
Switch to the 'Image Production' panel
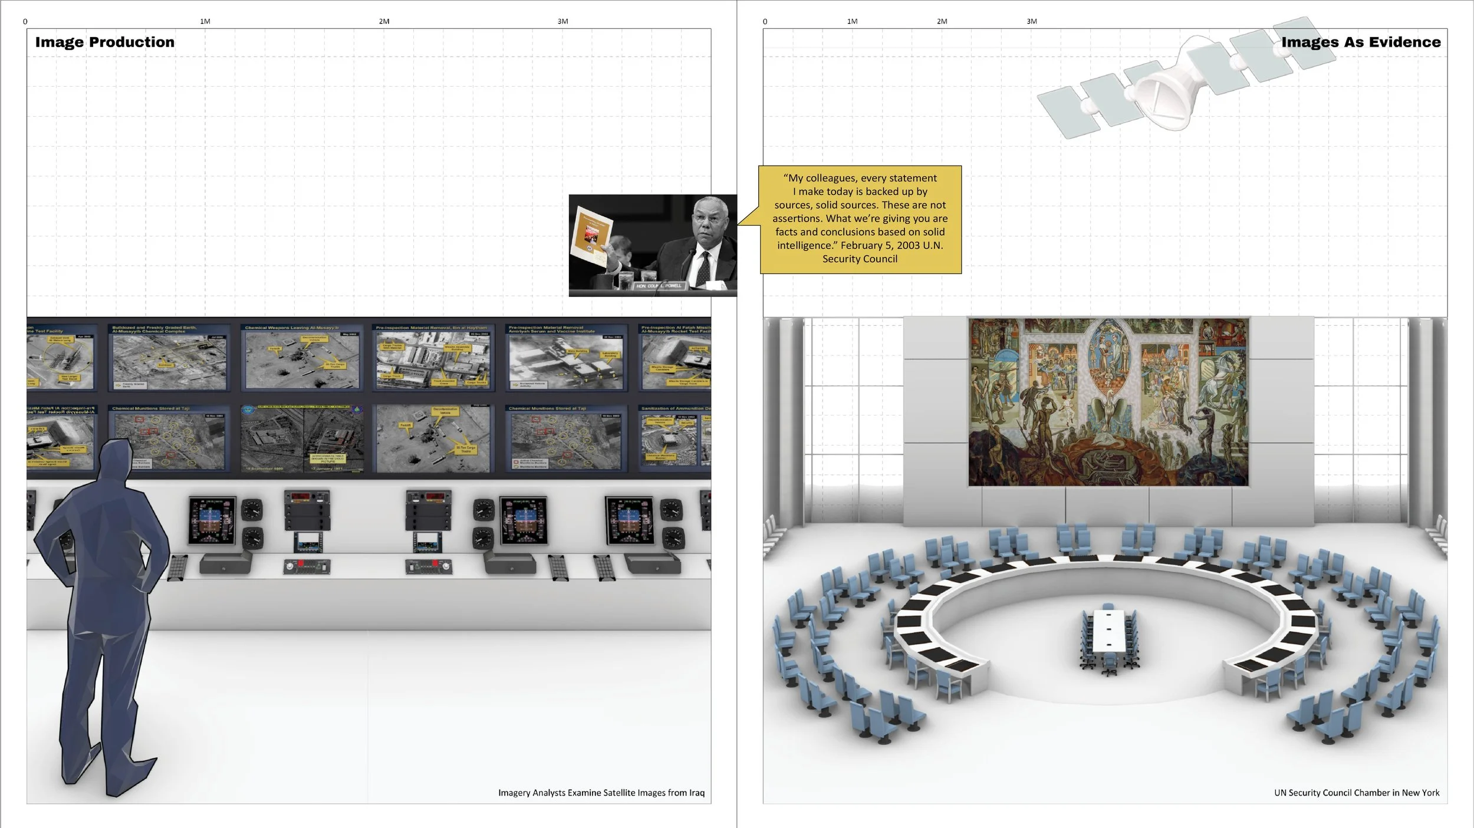[105, 42]
